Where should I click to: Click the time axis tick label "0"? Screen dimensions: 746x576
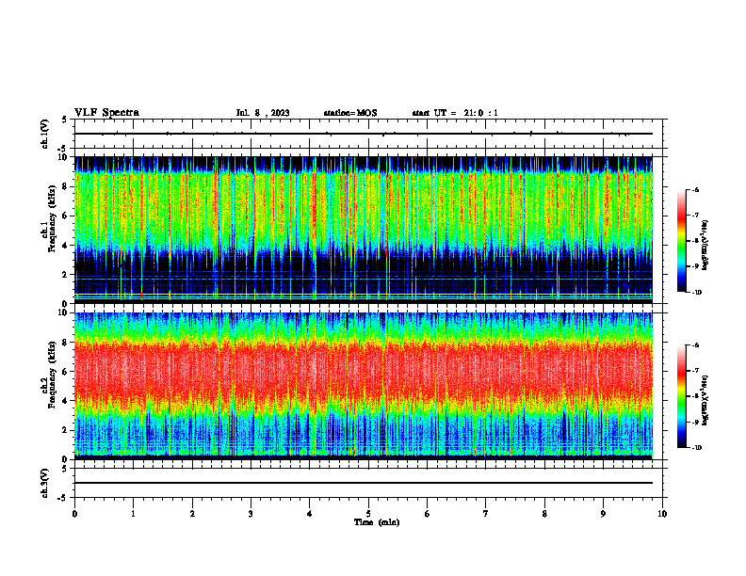[x=74, y=514]
